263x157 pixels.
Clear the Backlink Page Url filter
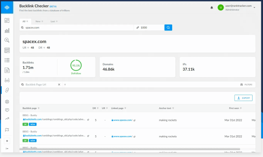coord(59,84)
